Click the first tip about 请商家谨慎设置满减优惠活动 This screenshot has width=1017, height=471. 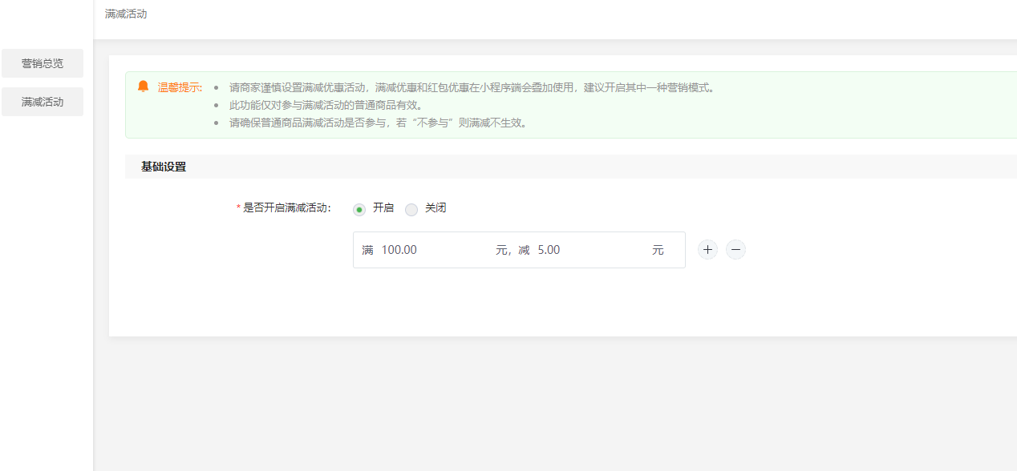pyautogui.click(x=472, y=87)
